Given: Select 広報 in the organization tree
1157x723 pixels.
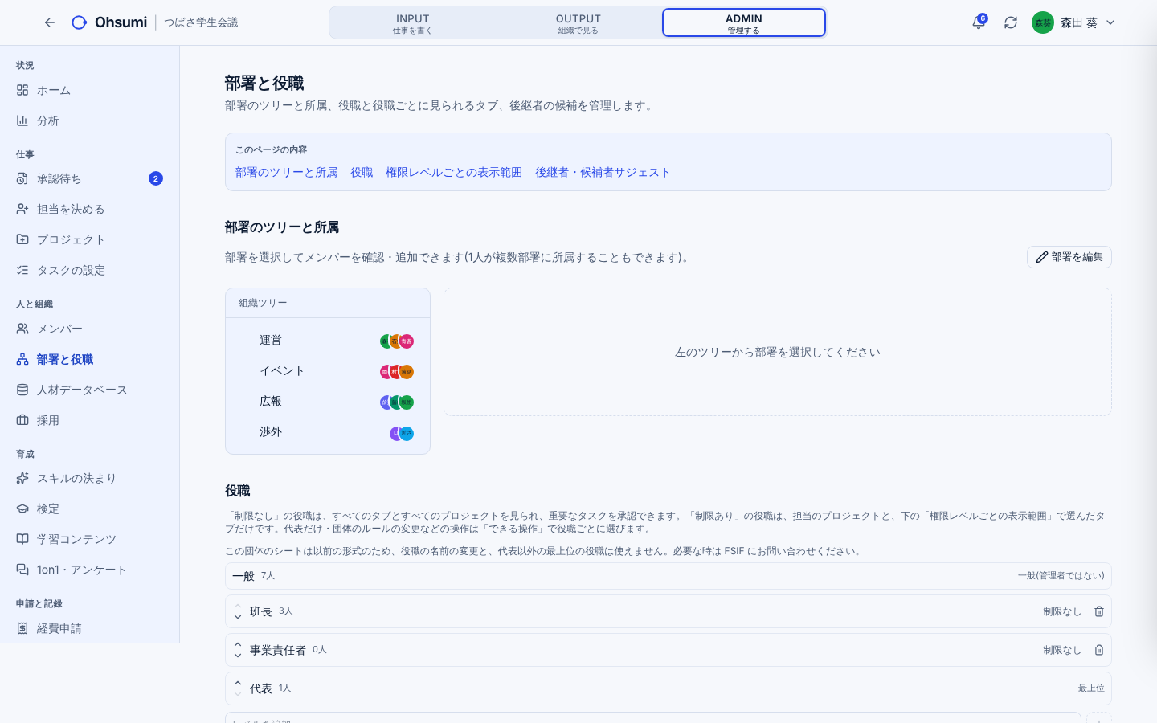Looking at the screenshot, I should click(328, 402).
